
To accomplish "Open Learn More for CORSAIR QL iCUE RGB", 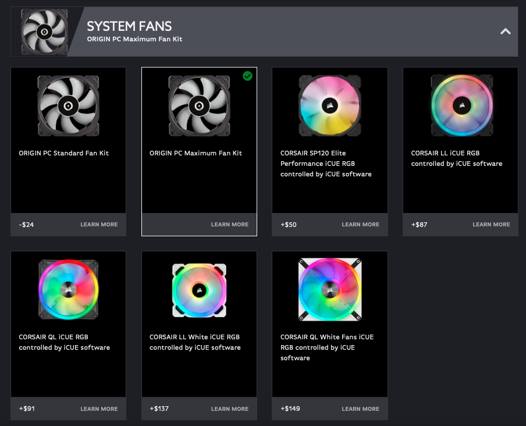I will coord(99,409).
